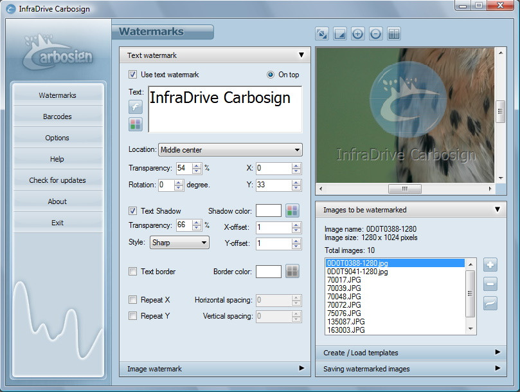The height and width of the screenshot is (392, 520).
Task: Click the fit-to-window preview icon
Action: pos(322,33)
